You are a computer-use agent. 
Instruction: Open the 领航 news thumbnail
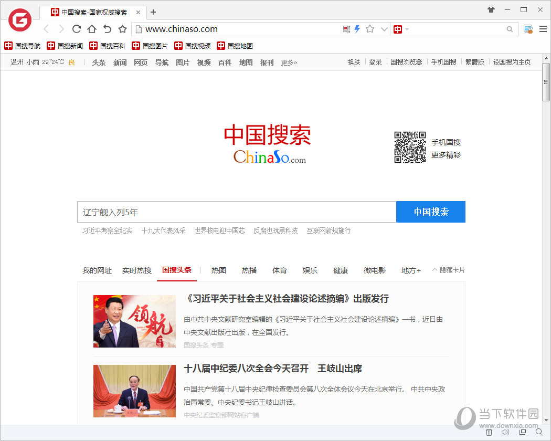pos(134,321)
